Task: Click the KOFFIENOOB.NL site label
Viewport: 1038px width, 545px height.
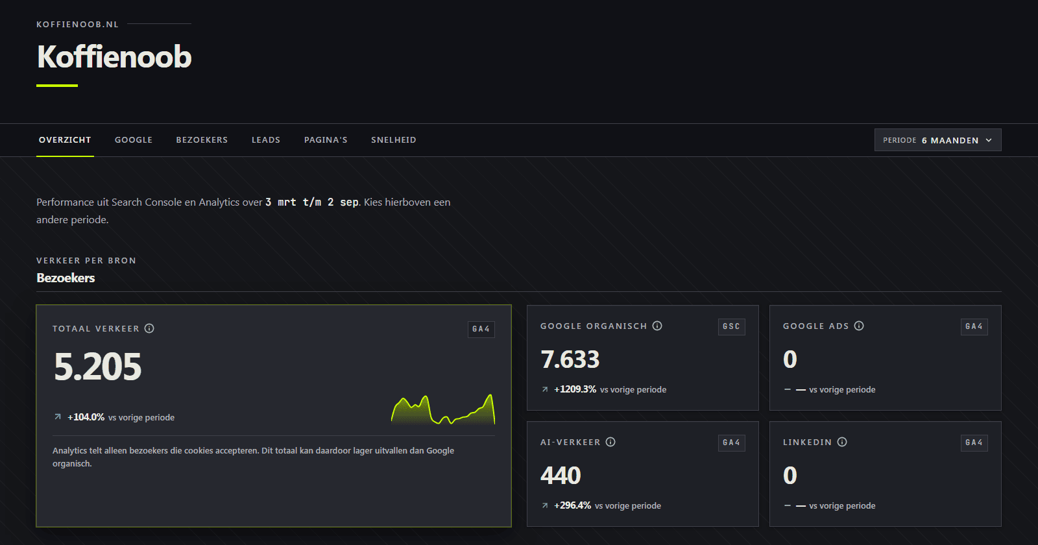Action: click(78, 24)
